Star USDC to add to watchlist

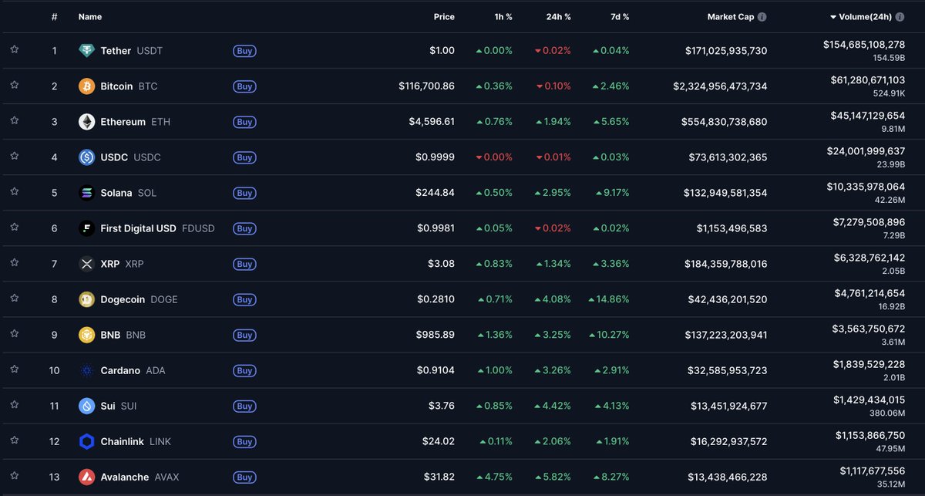pyautogui.click(x=15, y=156)
